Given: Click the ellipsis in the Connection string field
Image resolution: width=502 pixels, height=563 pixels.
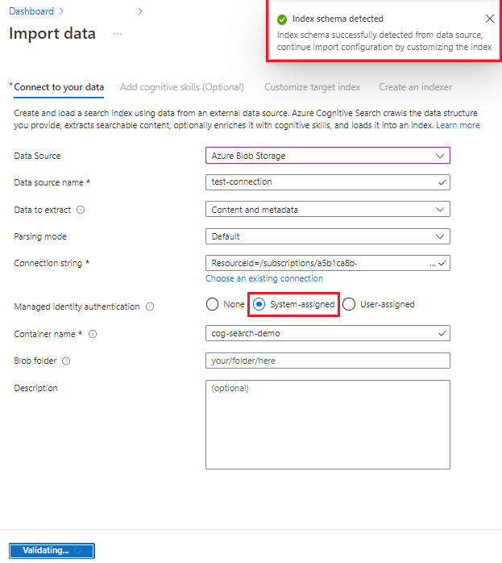Looking at the screenshot, I should coord(433,264).
